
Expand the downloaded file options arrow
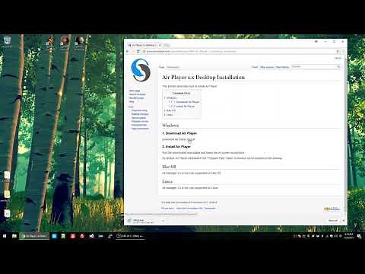pyautogui.click(x=163, y=221)
